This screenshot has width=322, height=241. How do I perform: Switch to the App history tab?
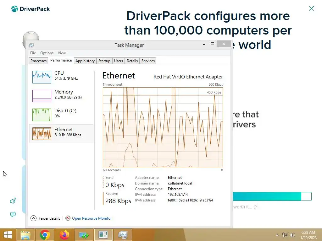[85, 61]
